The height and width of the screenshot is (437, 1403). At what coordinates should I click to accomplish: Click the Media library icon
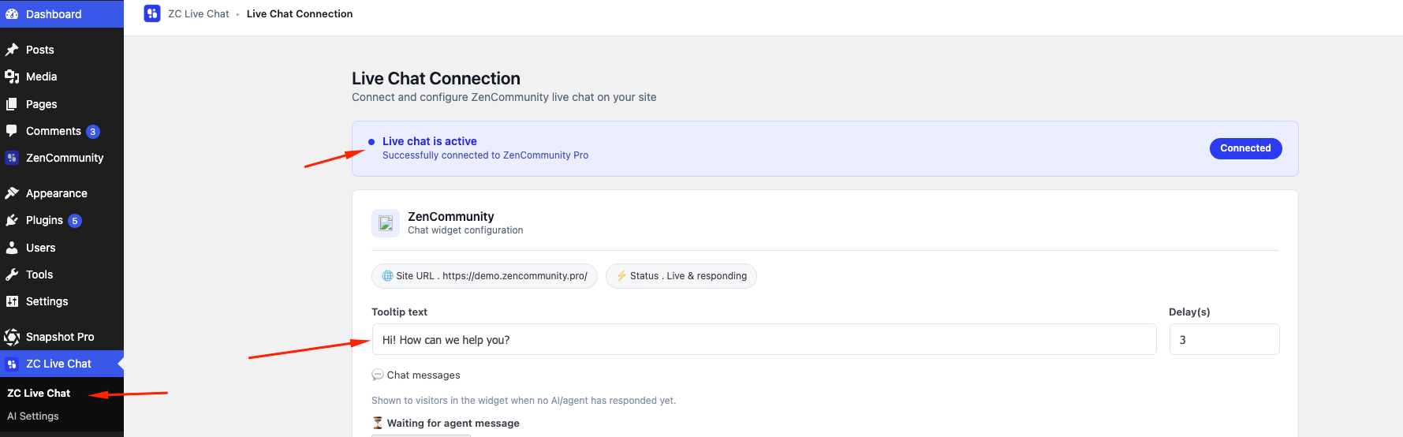[x=12, y=77]
